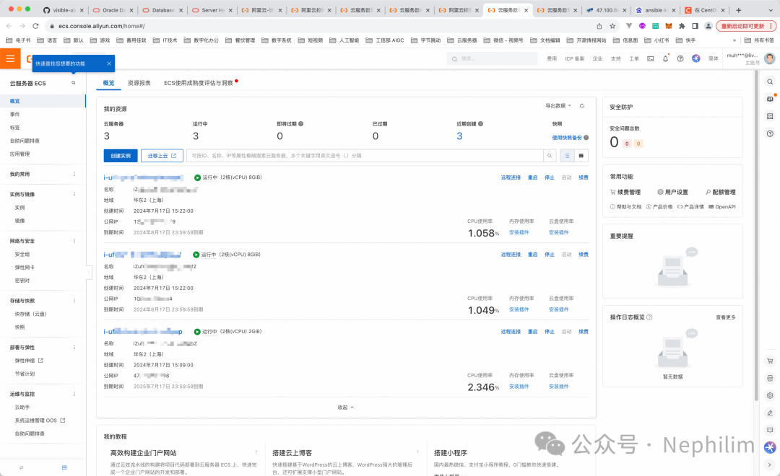
Task: Click 远程连接 for the 1.058% CPU instance
Action: 511,177
